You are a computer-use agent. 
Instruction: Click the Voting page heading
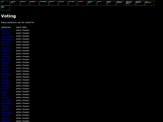point(8,16)
